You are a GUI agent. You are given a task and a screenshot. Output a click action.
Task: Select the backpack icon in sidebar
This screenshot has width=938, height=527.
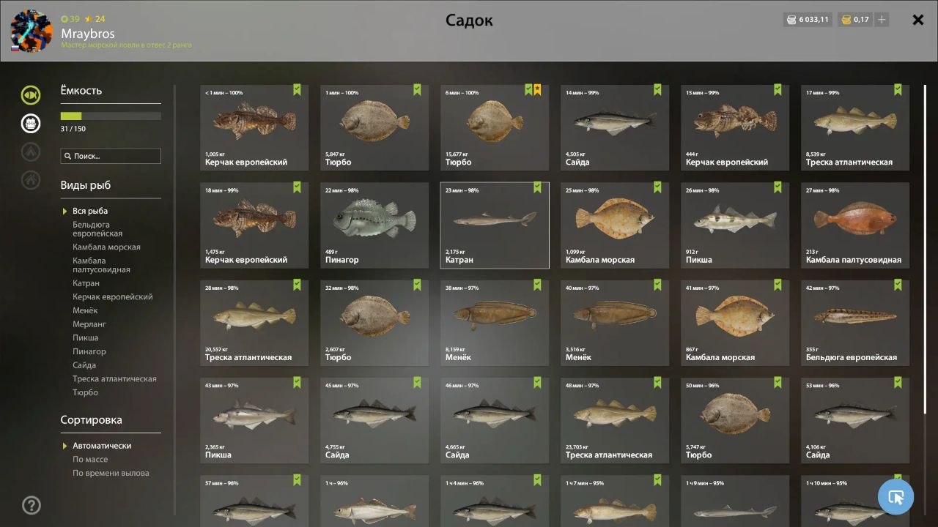(x=31, y=123)
